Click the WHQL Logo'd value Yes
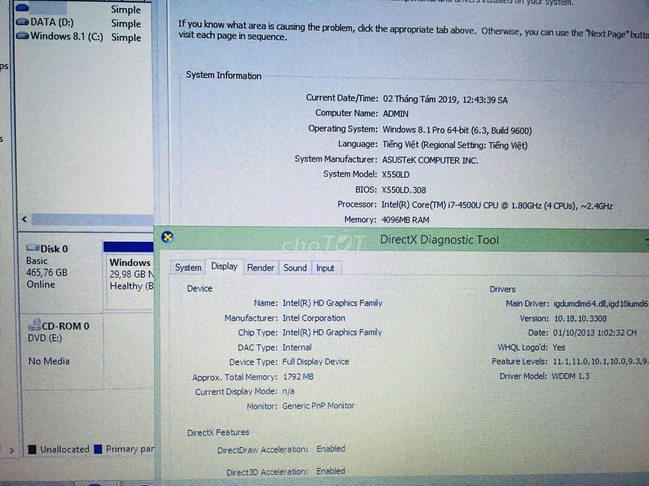649x486 pixels. click(559, 347)
